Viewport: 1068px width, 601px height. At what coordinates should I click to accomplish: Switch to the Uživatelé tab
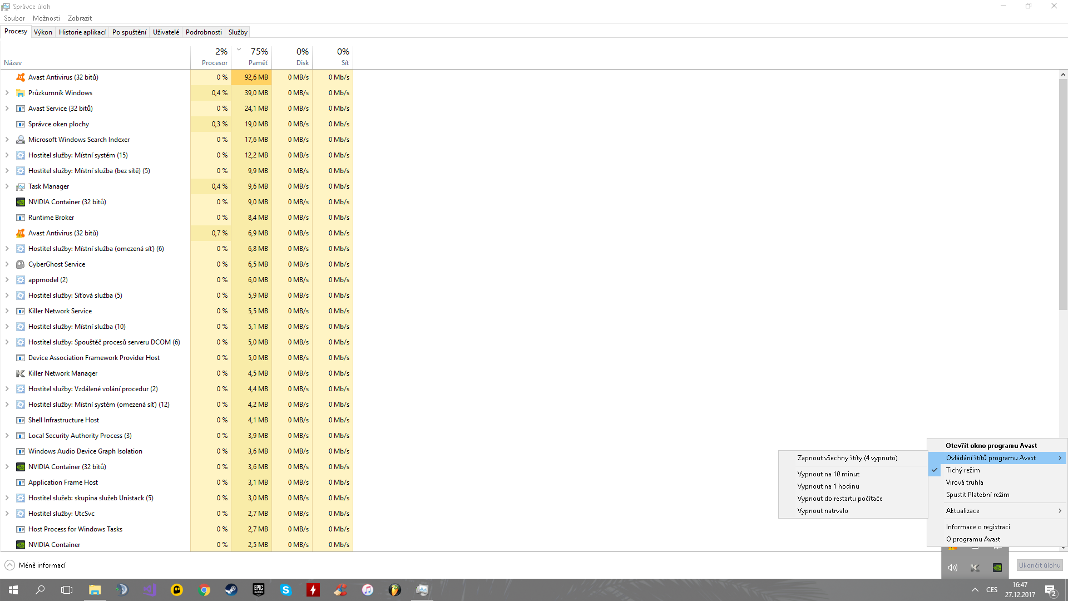click(x=166, y=32)
